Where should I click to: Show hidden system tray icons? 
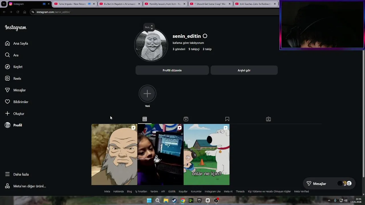329,200
